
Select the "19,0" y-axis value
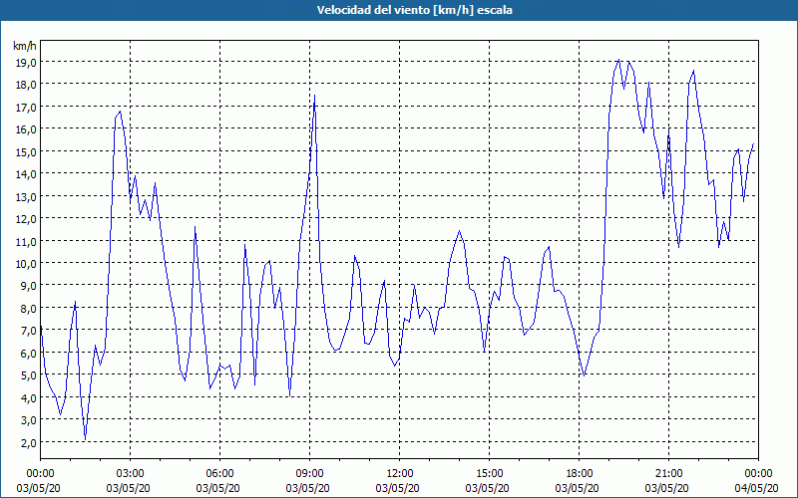[x=26, y=62]
